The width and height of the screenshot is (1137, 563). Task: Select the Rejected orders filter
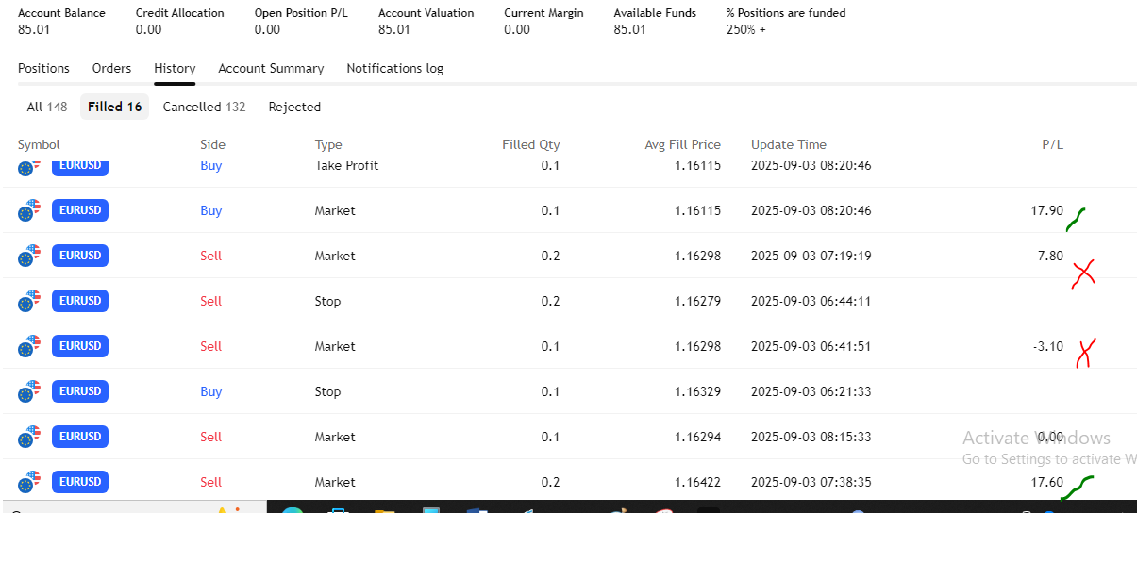[294, 107]
